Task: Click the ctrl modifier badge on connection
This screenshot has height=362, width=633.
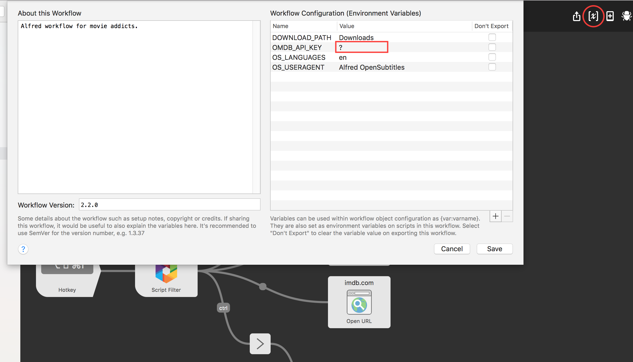Action: (223, 308)
